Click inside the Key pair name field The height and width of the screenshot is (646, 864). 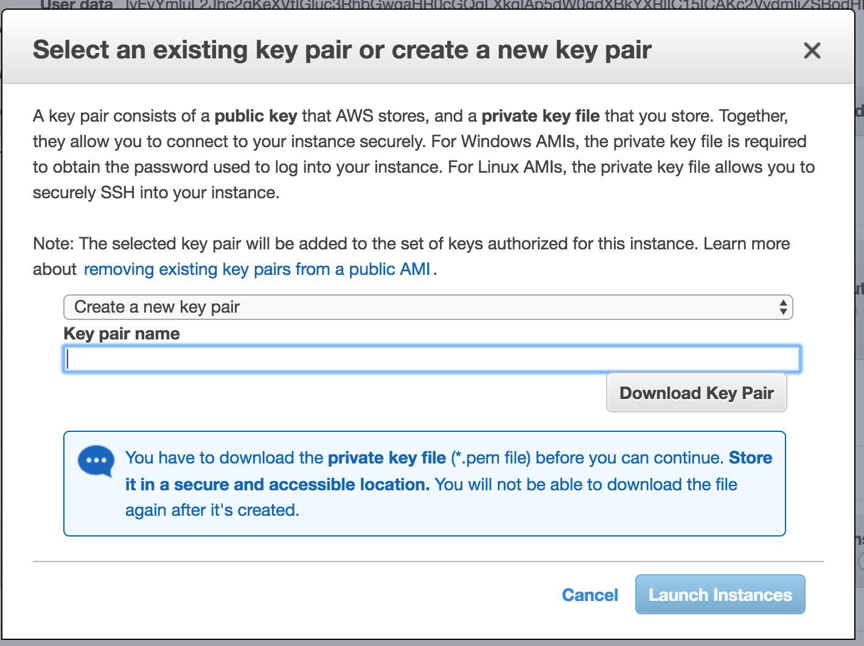pyautogui.click(x=426, y=358)
